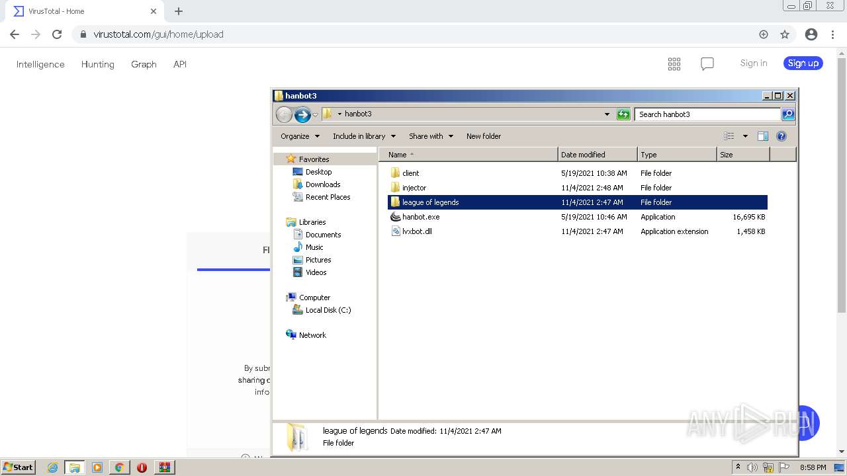Close the VirusTotal - Home tab
The height and width of the screenshot is (476, 847).
[154, 11]
